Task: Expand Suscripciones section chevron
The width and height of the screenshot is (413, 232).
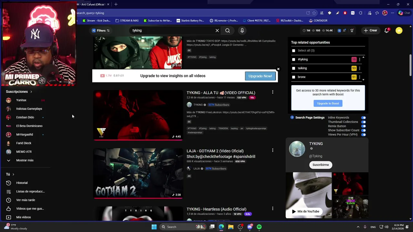Action: pyautogui.click(x=31, y=92)
